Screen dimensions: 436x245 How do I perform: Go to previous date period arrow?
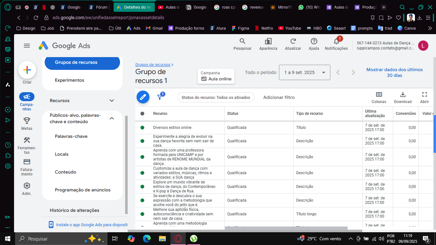(x=338, y=72)
